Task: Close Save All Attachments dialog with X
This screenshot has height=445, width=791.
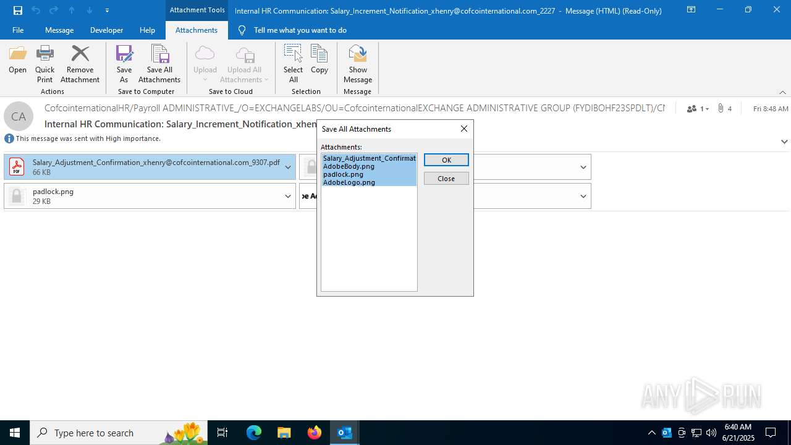Action: click(464, 129)
